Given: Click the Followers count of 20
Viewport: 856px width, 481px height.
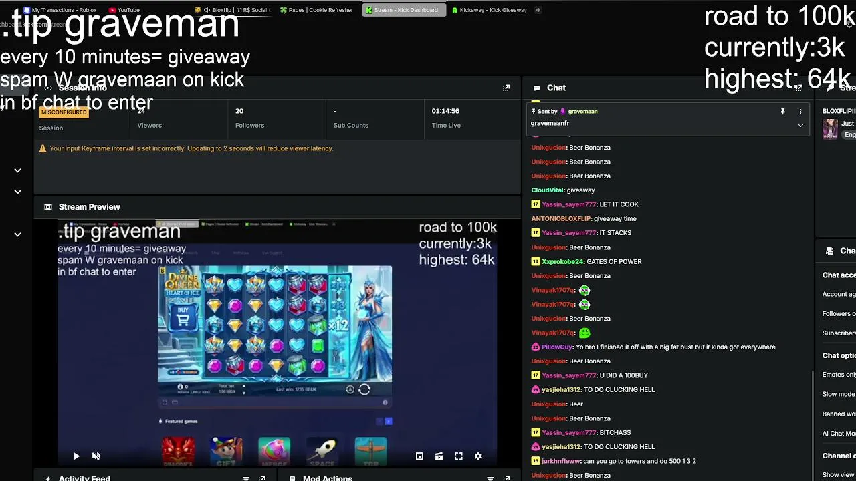Looking at the screenshot, I should tap(239, 111).
